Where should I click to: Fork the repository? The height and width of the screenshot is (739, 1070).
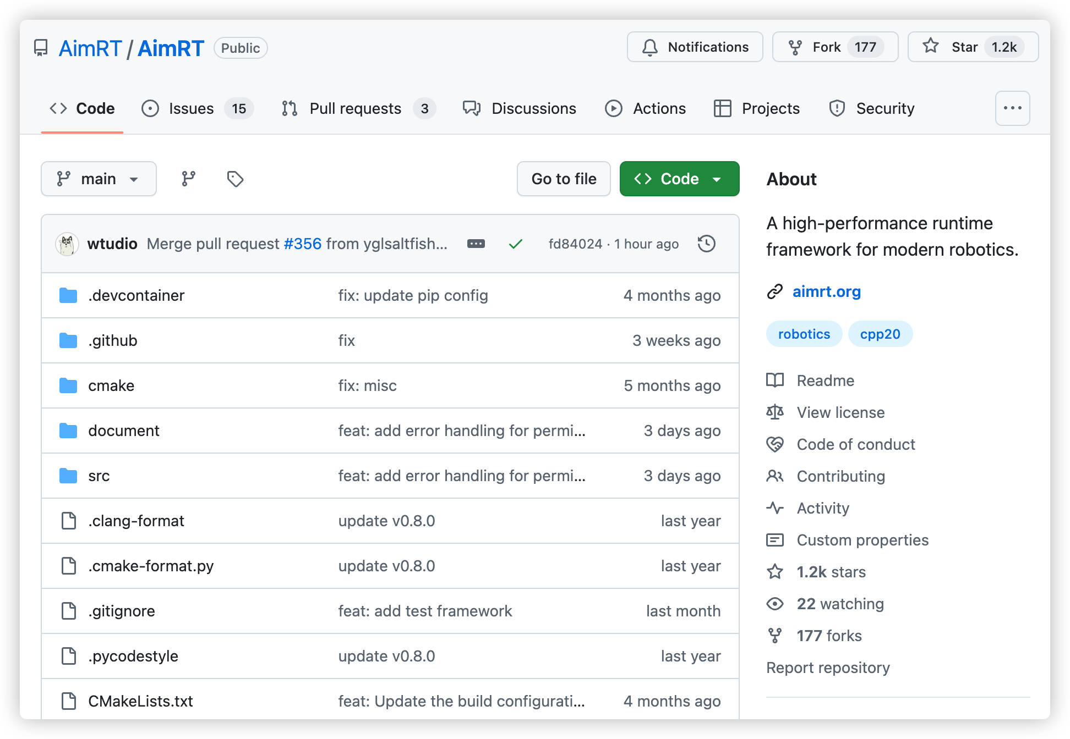pos(826,47)
